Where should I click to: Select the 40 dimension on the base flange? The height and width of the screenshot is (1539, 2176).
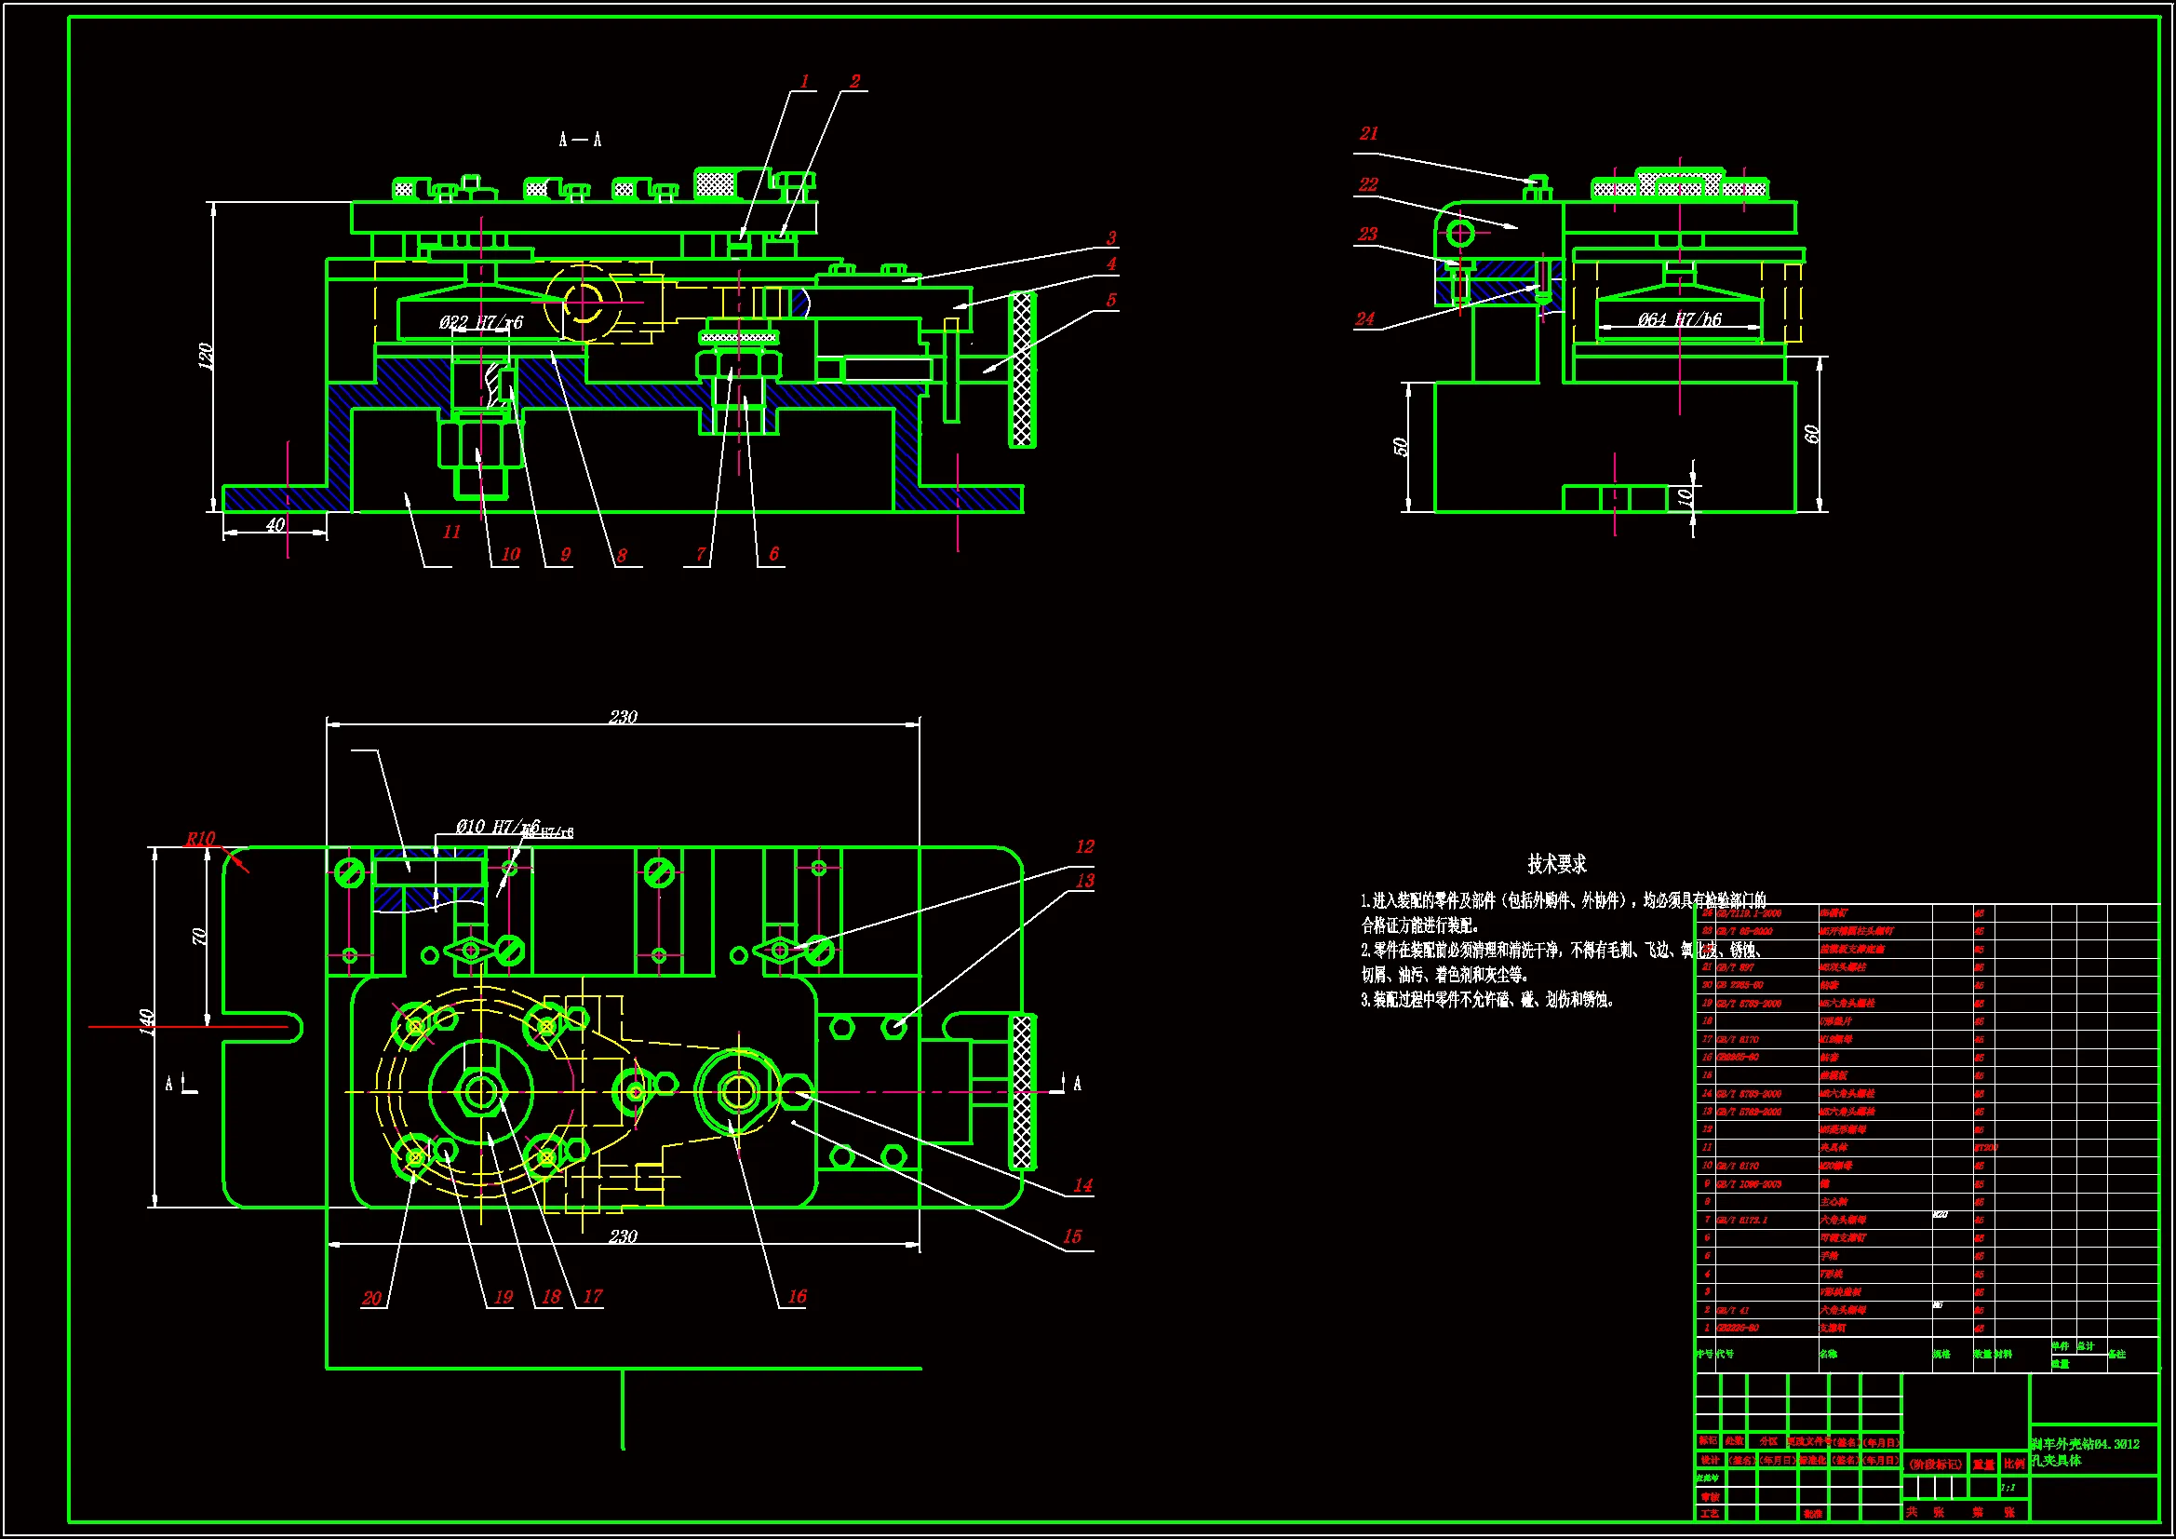(275, 525)
